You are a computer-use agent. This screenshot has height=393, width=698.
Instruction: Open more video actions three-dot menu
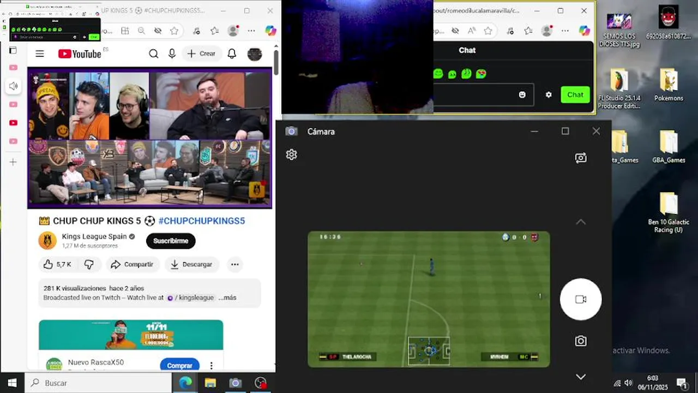point(234,264)
